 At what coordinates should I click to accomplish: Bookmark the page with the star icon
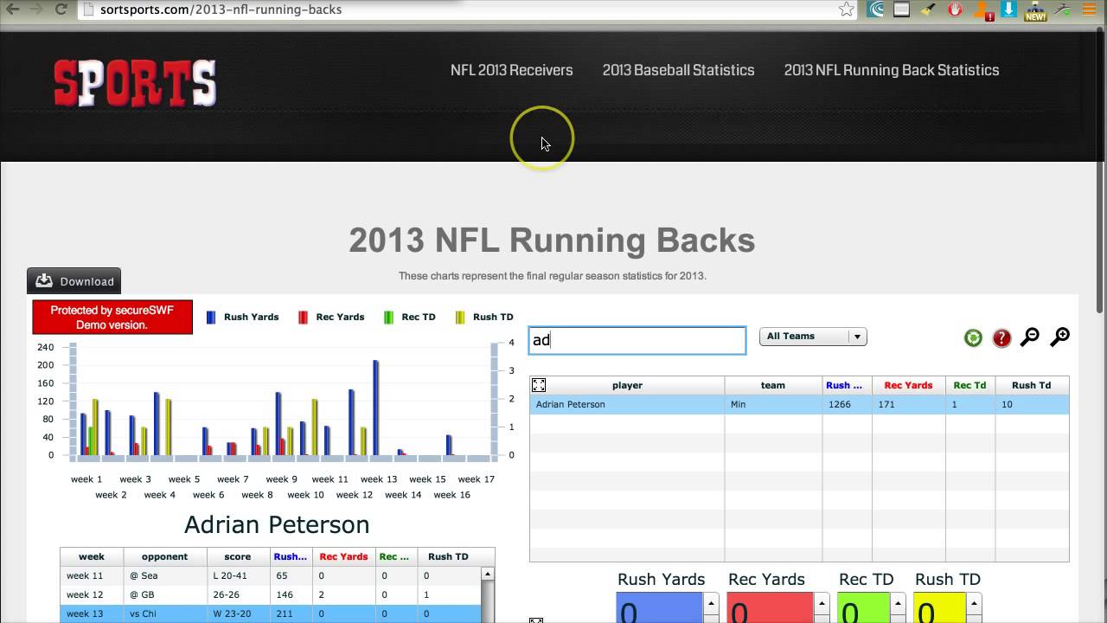pos(847,10)
